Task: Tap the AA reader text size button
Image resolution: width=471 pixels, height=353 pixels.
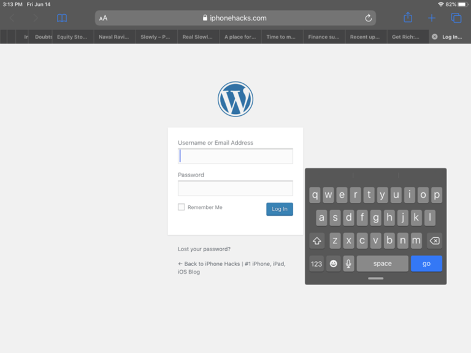Action: tap(103, 18)
